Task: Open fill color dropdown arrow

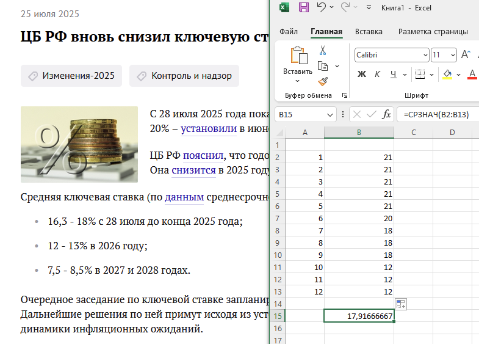Action: point(458,75)
